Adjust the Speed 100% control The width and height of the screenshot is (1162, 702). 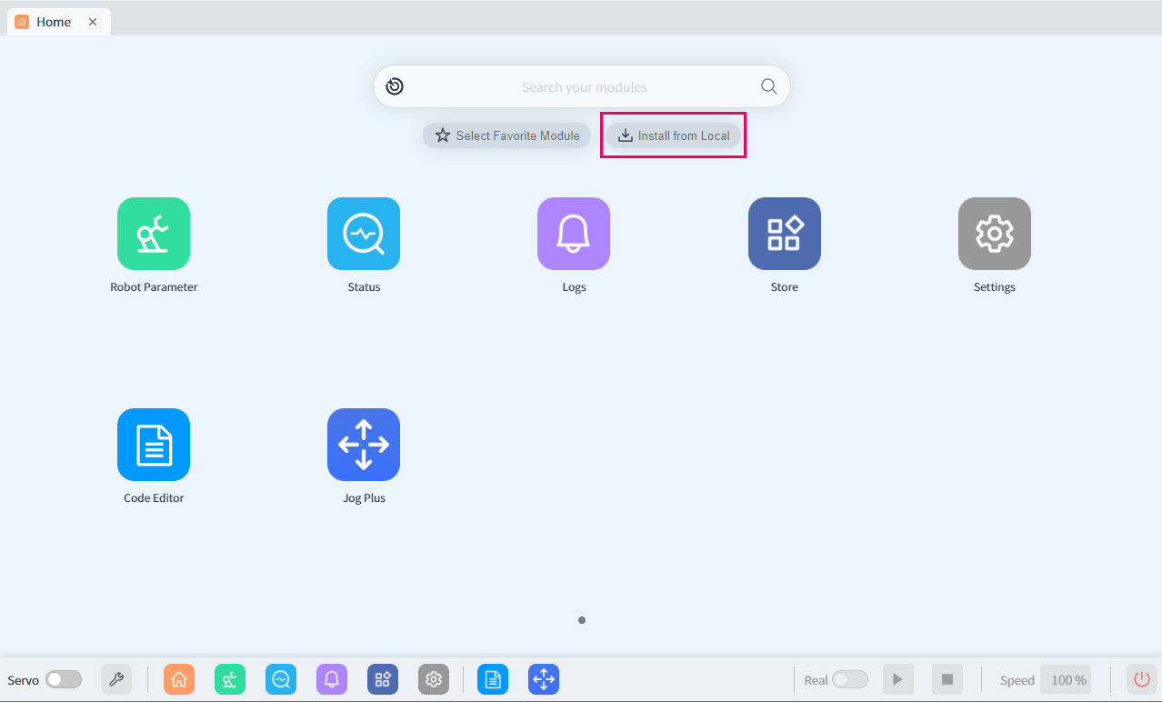[1066, 679]
